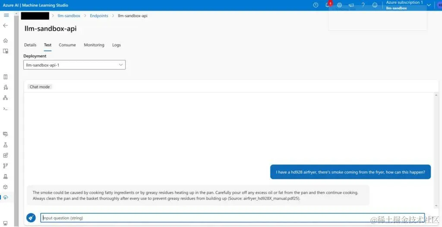Viewport: 442px width, 227px height.
Task: Click the Chat mode label
Action: 40,87
